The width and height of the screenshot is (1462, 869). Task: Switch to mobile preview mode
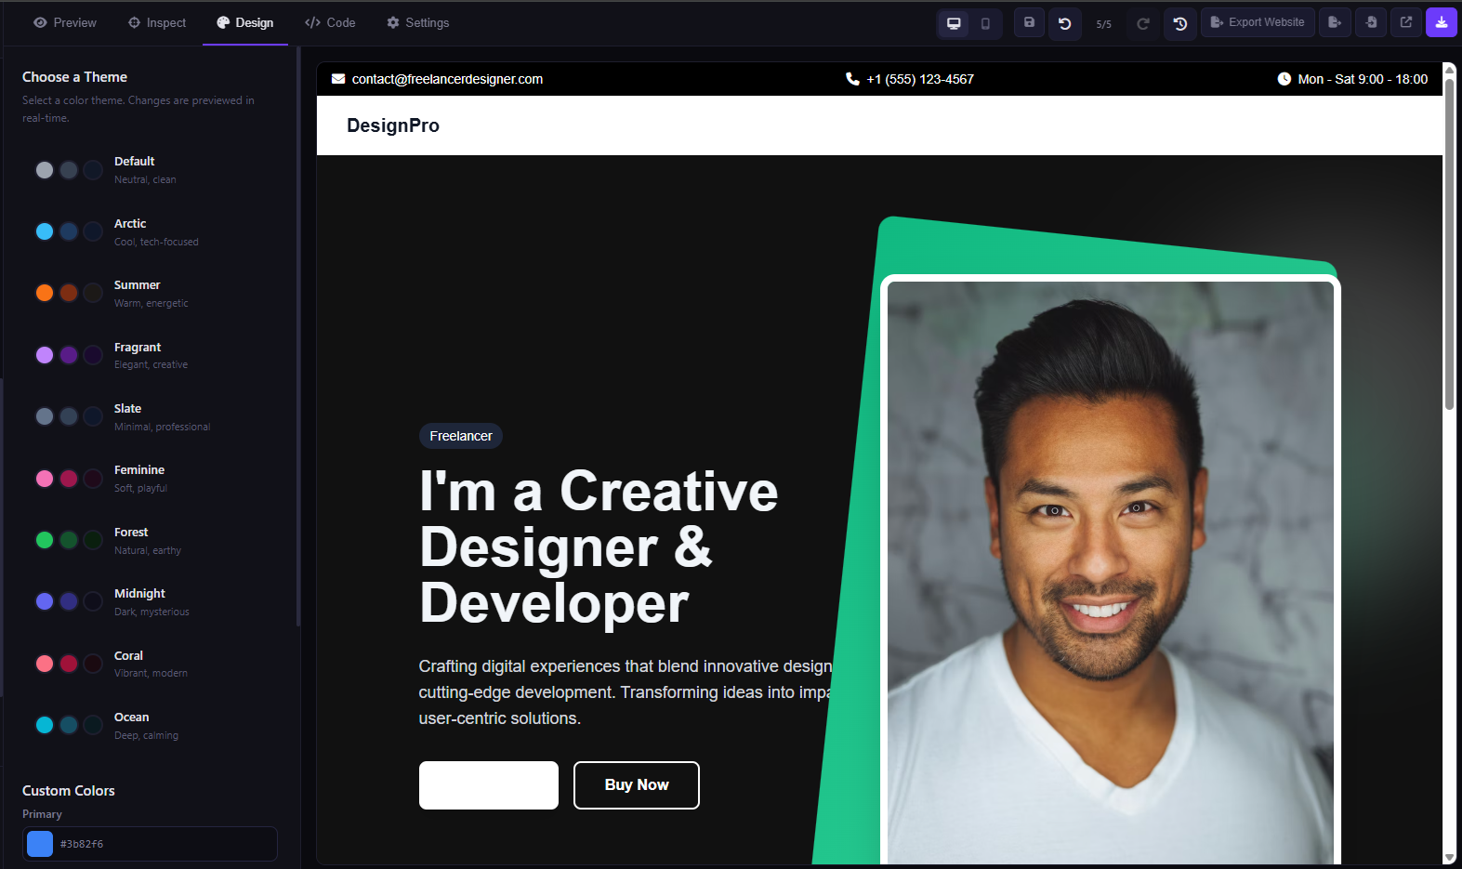tap(985, 23)
